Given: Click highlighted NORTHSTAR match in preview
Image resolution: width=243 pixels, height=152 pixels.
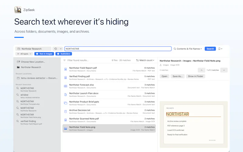Looking at the screenshot, I should (x=177, y=114).
